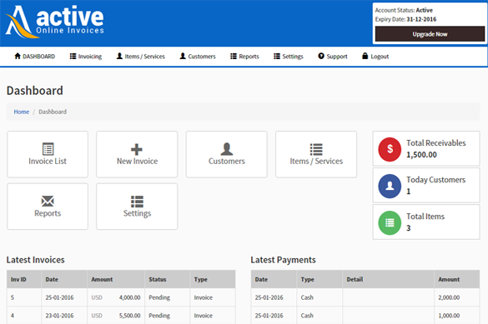Click the list icon on Settings tile
The height and width of the screenshot is (324, 488).
pos(137,202)
